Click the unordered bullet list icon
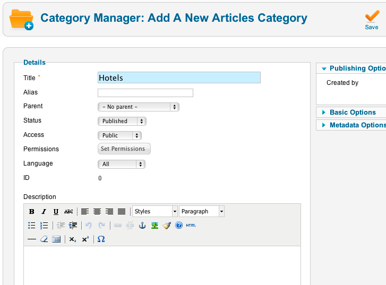 coord(32,225)
